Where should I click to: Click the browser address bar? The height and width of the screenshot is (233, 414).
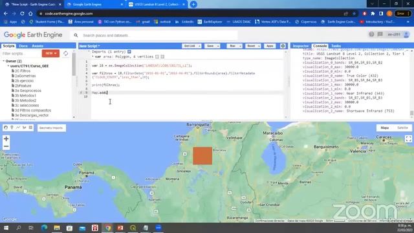190,14
